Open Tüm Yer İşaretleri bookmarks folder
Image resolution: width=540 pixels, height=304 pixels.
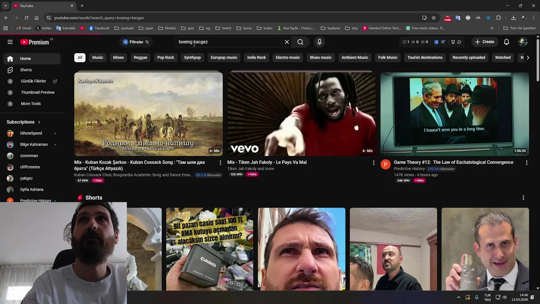coord(520,28)
